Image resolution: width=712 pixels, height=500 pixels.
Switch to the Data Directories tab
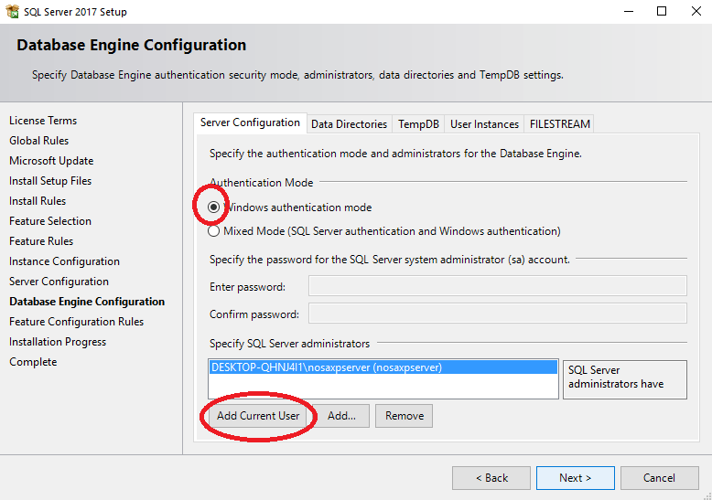pyautogui.click(x=349, y=124)
